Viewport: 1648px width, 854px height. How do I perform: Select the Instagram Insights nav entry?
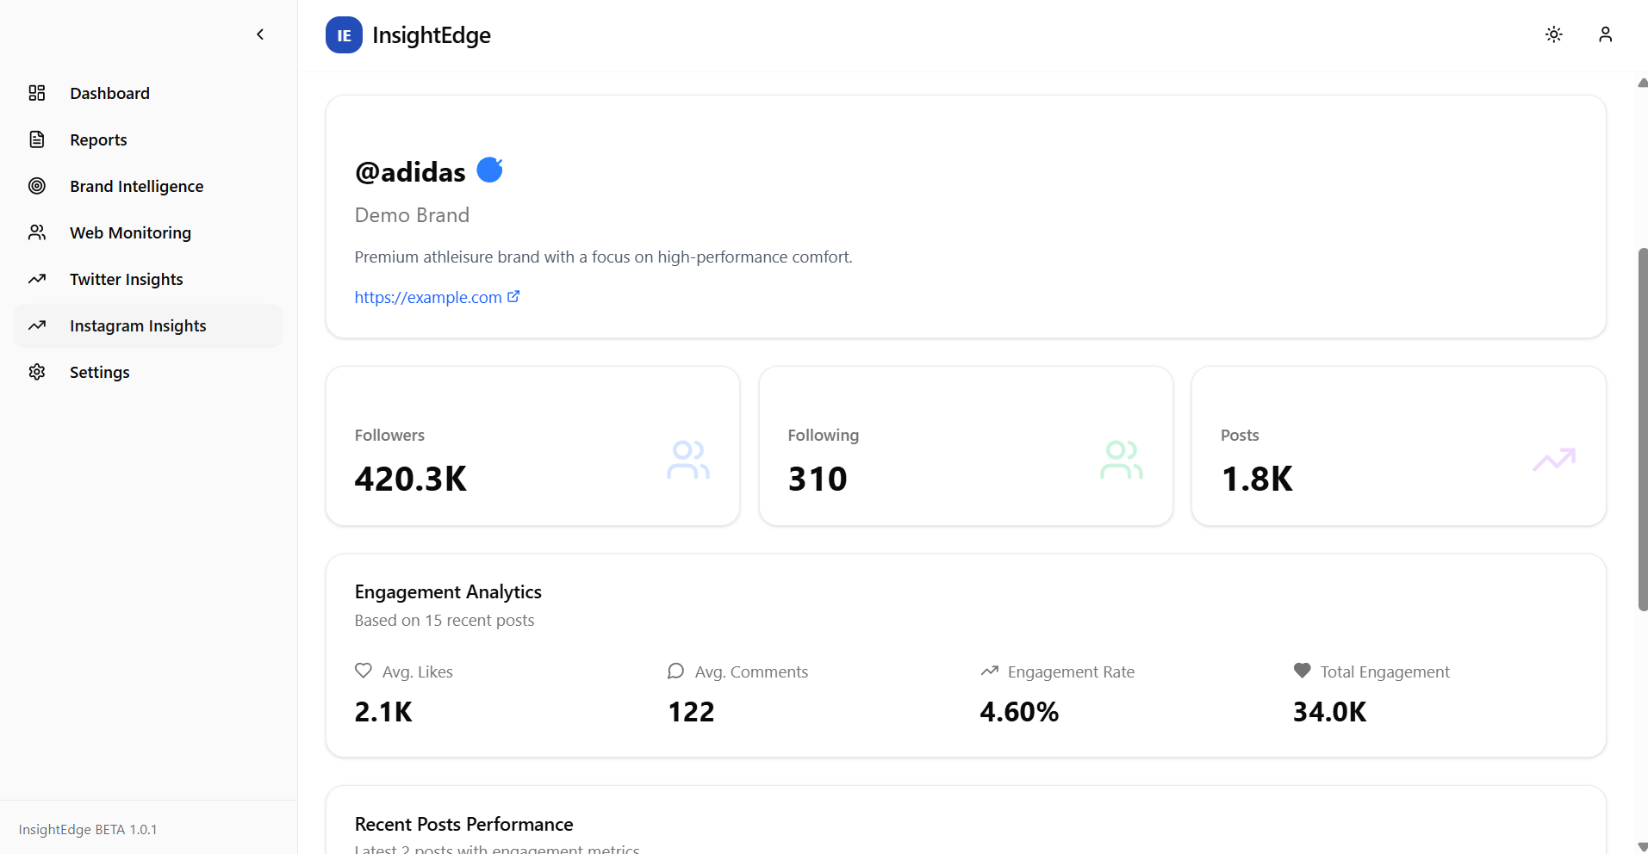tap(137, 325)
